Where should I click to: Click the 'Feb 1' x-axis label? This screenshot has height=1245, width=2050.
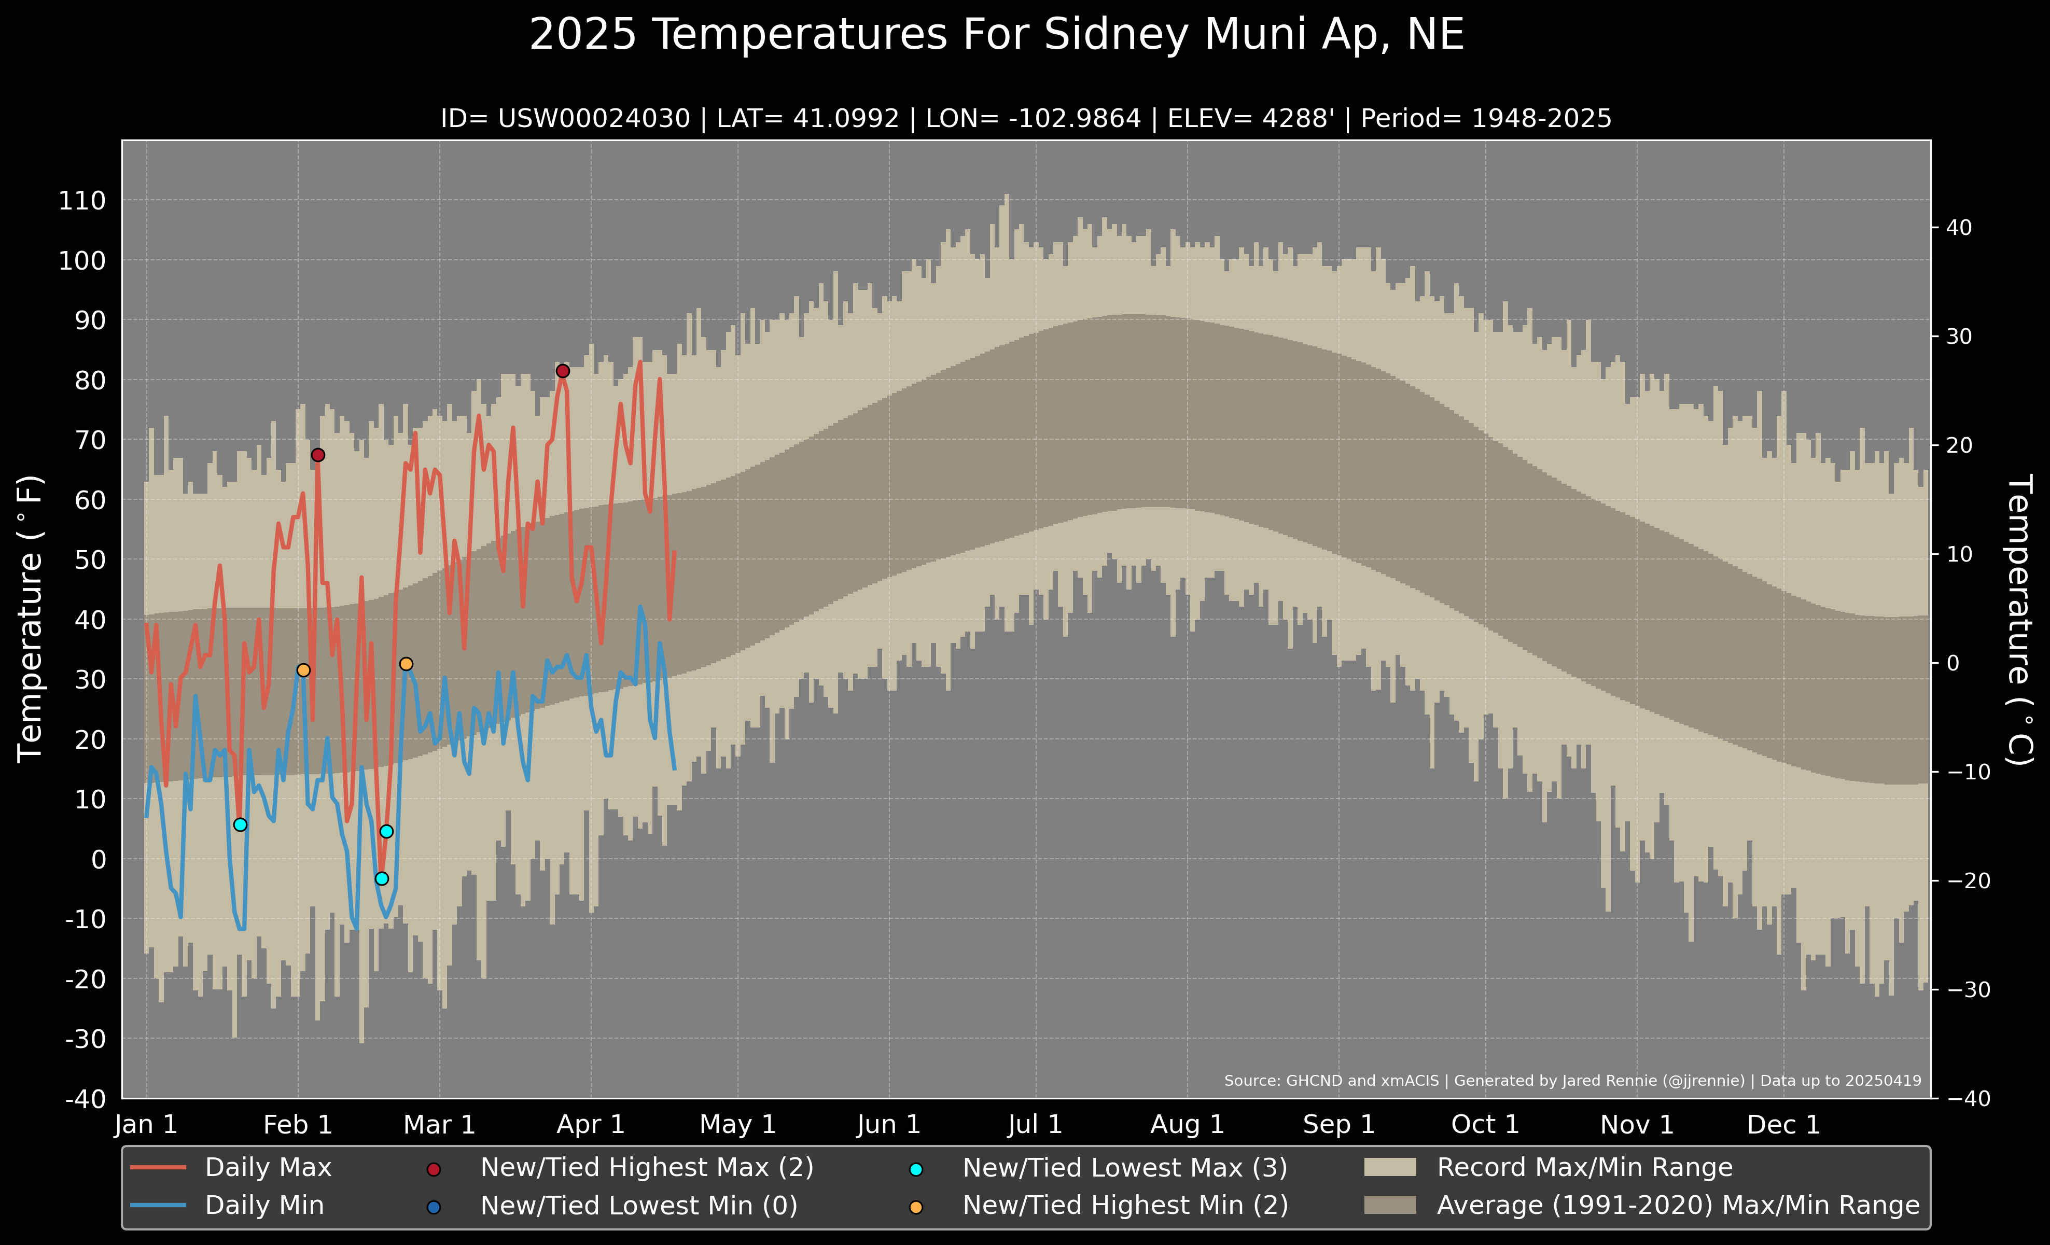click(298, 1124)
